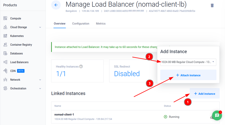Expand the Orchestration submenu chevron

[40, 89]
